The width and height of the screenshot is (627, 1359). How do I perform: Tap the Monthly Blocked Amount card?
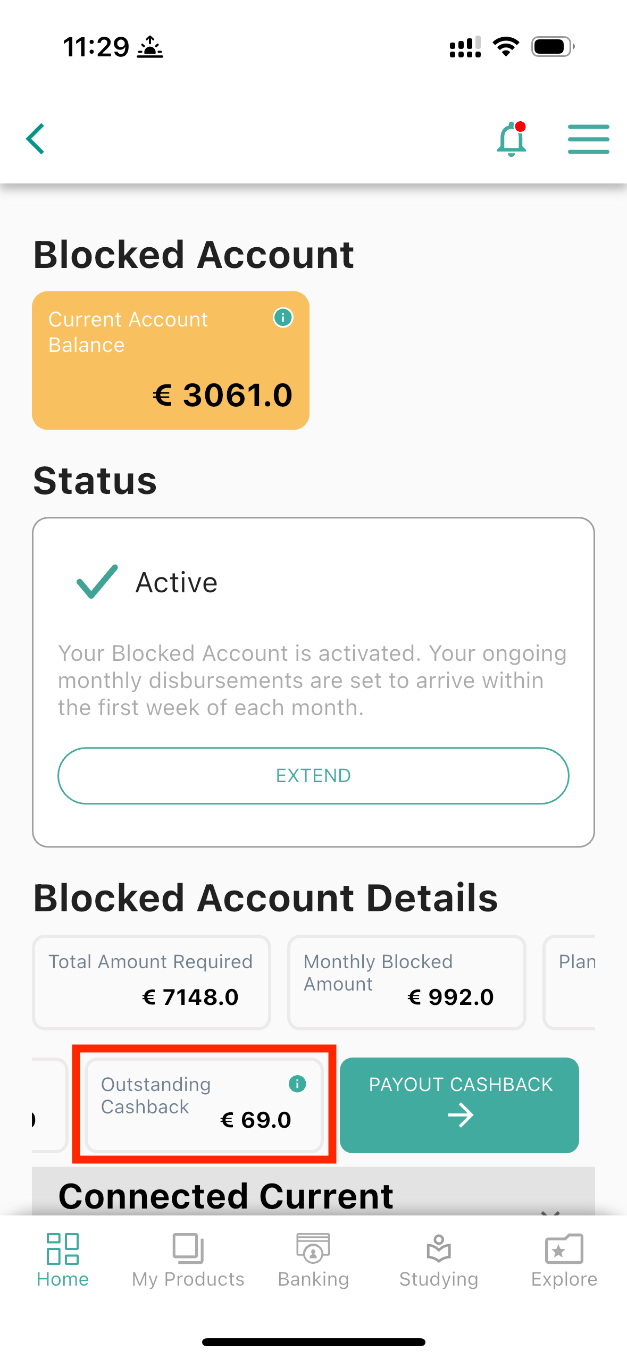click(407, 982)
